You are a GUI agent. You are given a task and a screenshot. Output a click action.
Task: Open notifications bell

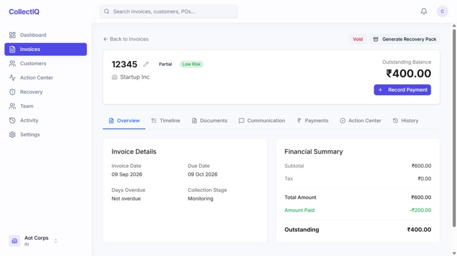coord(424,11)
